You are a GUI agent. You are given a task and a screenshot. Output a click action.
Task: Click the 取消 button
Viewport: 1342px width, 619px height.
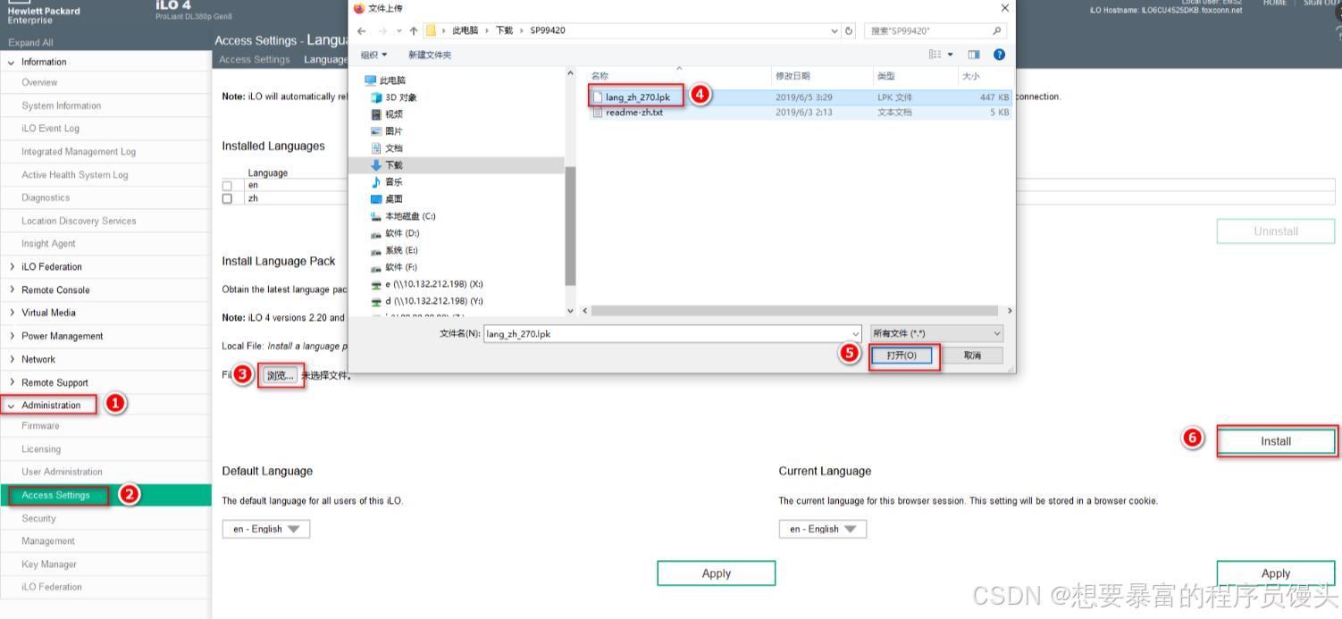(972, 356)
